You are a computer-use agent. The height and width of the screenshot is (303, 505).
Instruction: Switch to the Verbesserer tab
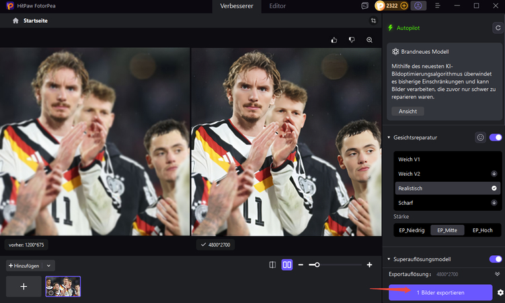click(237, 6)
